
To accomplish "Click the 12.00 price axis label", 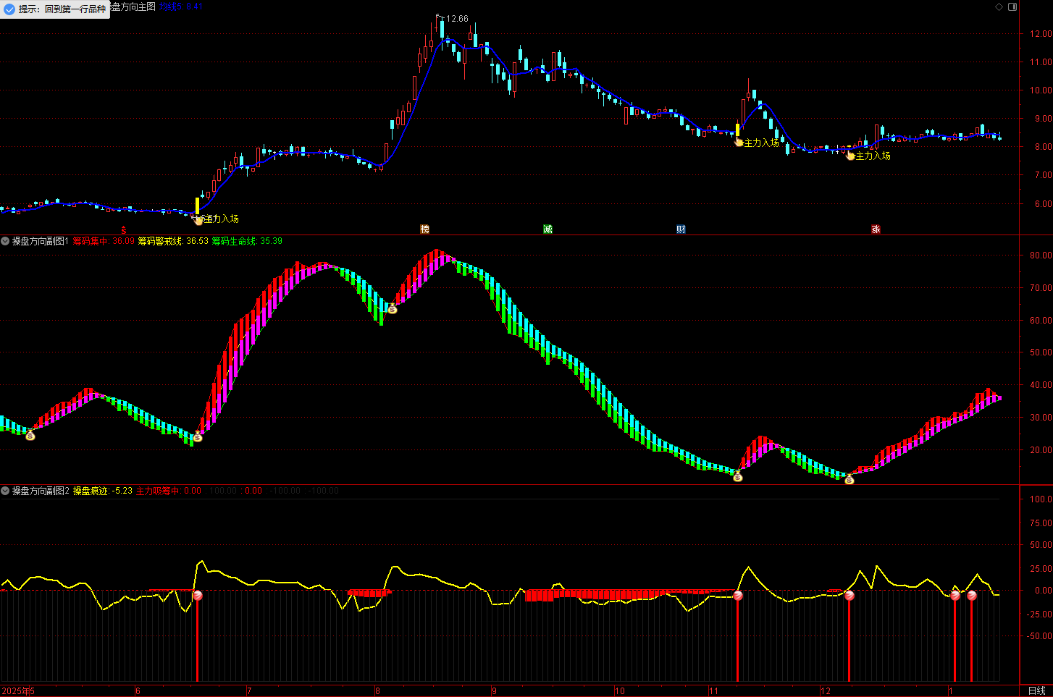I will [1041, 34].
